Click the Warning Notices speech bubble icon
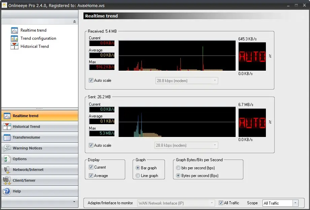Screen dimensions: 310x210 [x=7, y=148]
